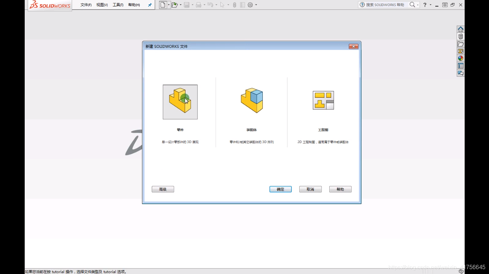This screenshot has width=489, height=274.
Task: Open SOLIDWORKS Forum chat bubbles tab
Action: point(461,73)
